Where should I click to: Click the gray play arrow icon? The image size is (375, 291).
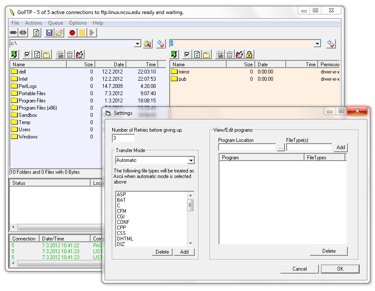click(92, 32)
